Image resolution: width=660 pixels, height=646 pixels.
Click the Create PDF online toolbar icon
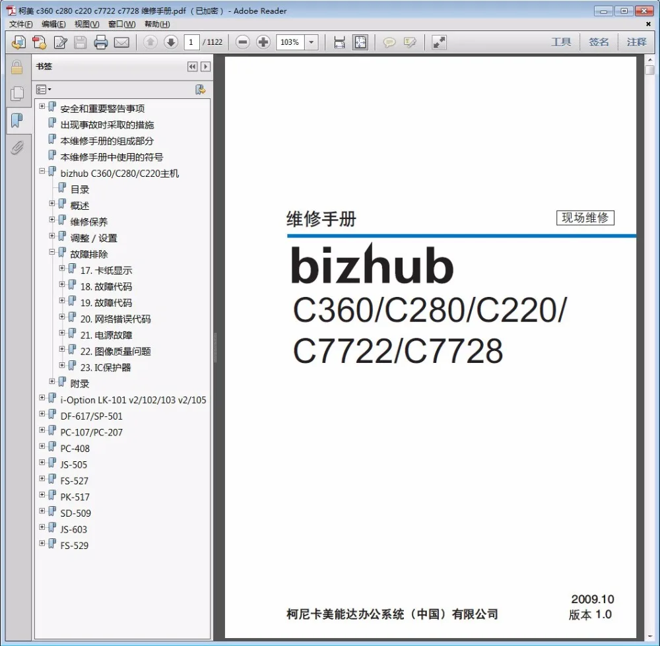(18, 42)
